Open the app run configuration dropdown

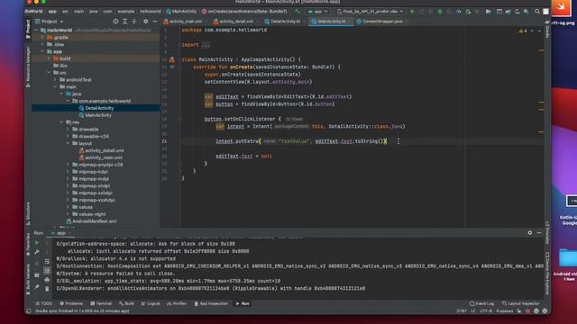(318, 12)
